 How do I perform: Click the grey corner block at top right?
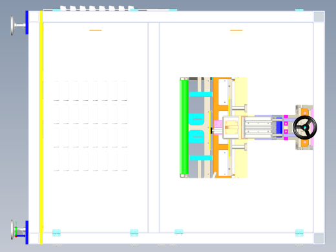coord(319,17)
